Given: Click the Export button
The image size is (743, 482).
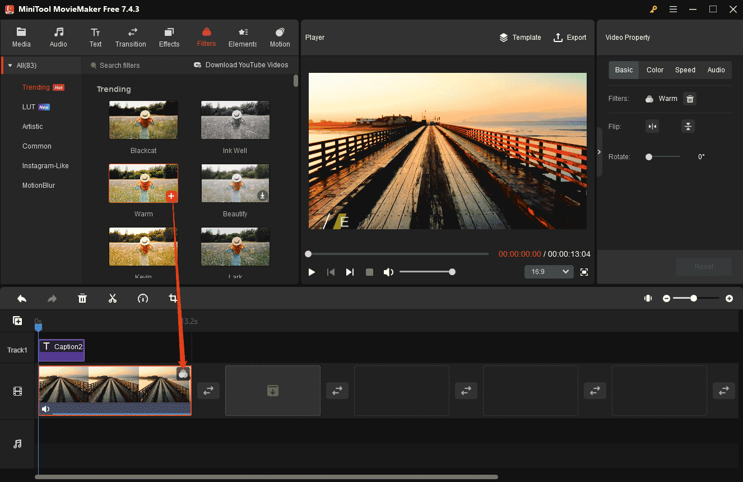Looking at the screenshot, I should point(569,38).
